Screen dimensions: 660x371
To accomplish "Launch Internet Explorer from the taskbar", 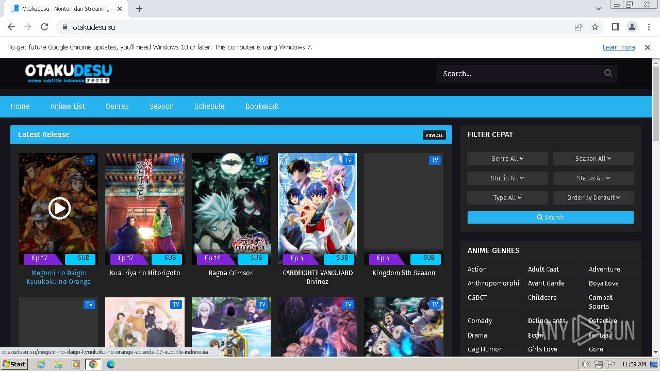I will [x=41, y=364].
